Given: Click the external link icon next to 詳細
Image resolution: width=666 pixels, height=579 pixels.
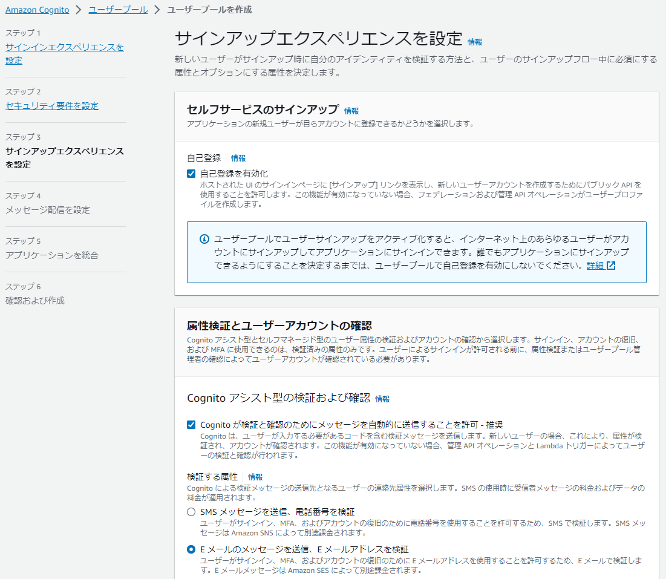Looking at the screenshot, I should 611,266.
